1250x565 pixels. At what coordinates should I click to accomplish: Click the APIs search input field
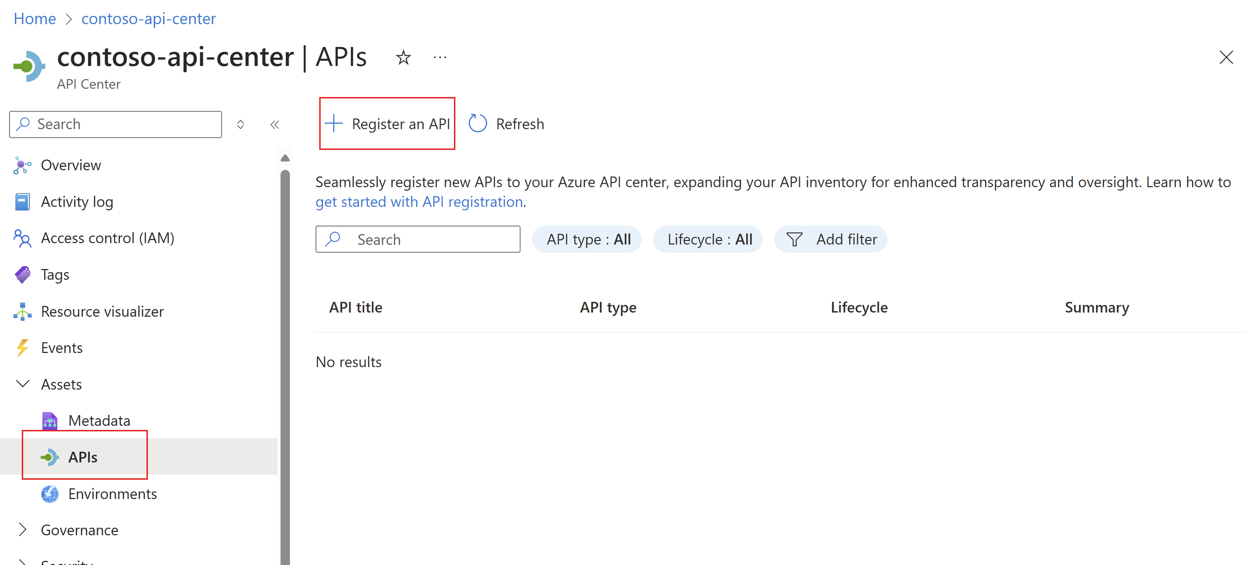tap(418, 239)
